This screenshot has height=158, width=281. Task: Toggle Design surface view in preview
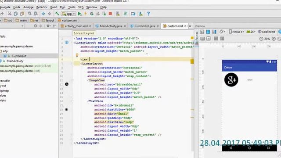click(x=202, y=32)
